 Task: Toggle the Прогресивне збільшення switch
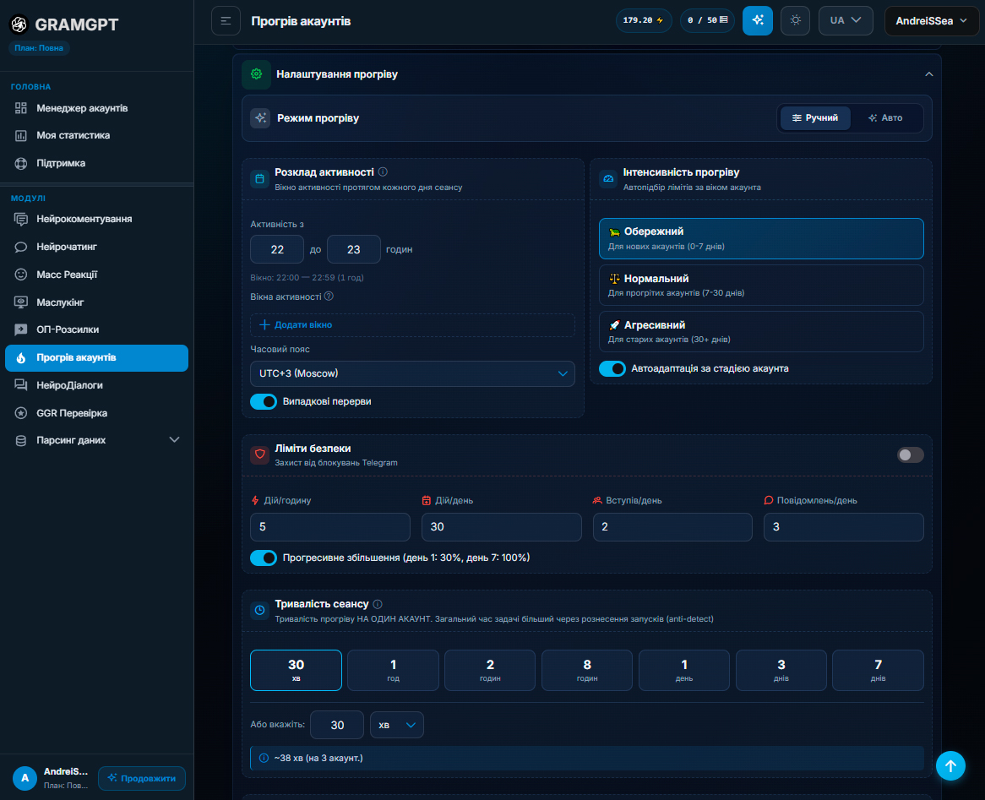(264, 558)
